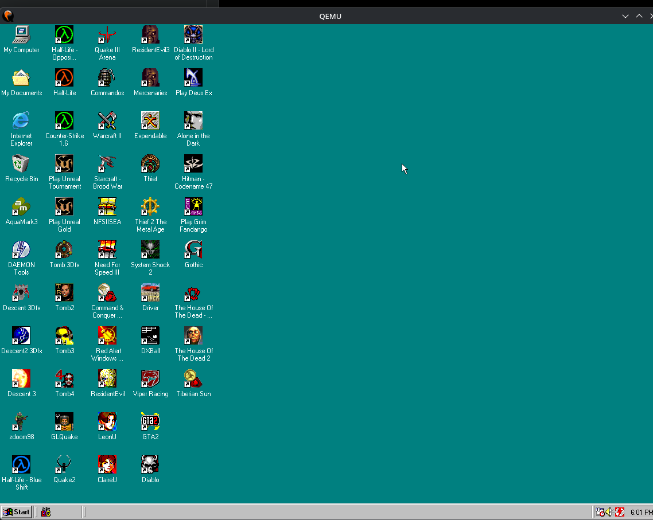653x520 pixels.
Task: Select the Viper Racing icon
Action: pos(150,378)
